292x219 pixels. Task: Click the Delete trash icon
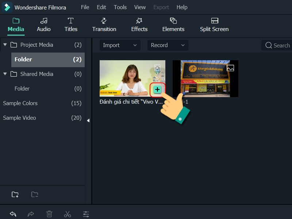tap(49, 214)
